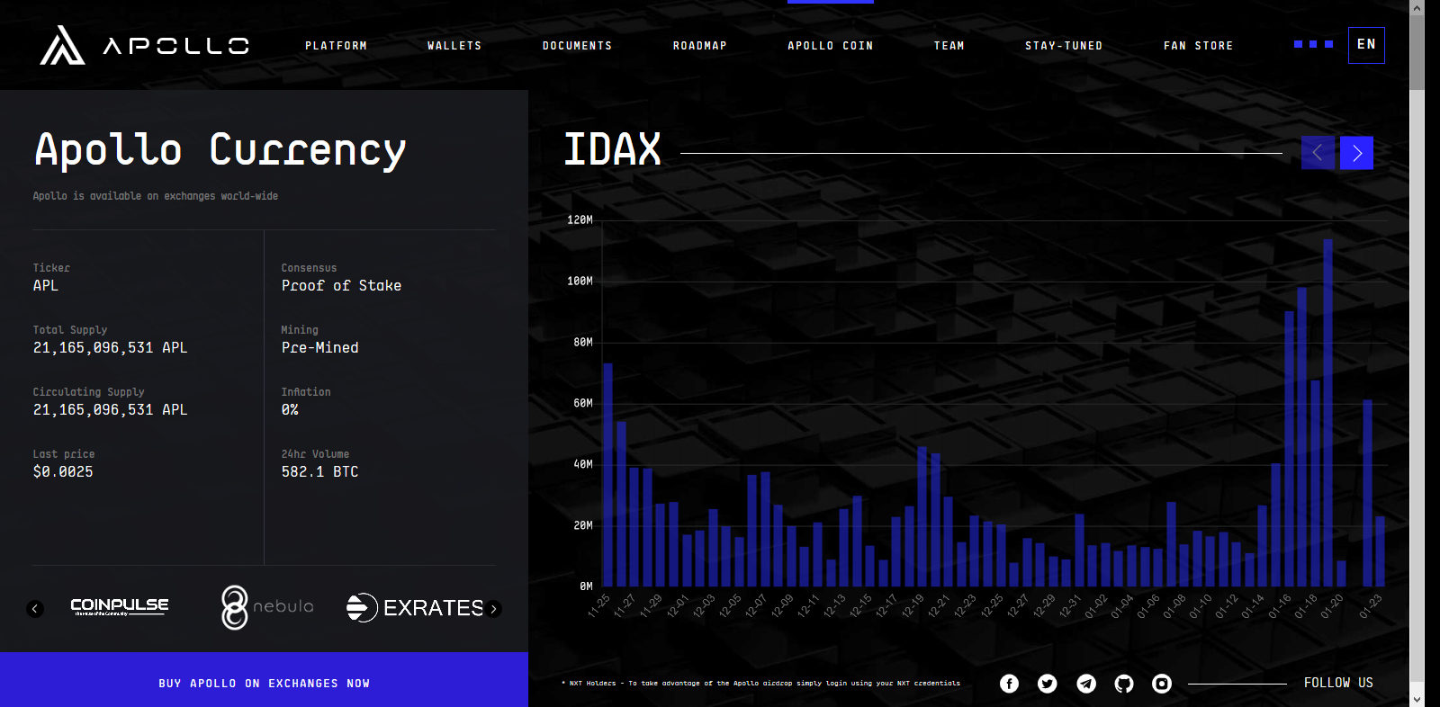
Task: Click the Nebula exchange logo
Action: point(267,607)
